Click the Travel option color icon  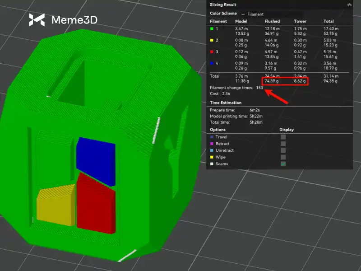[x=212, y=137]
